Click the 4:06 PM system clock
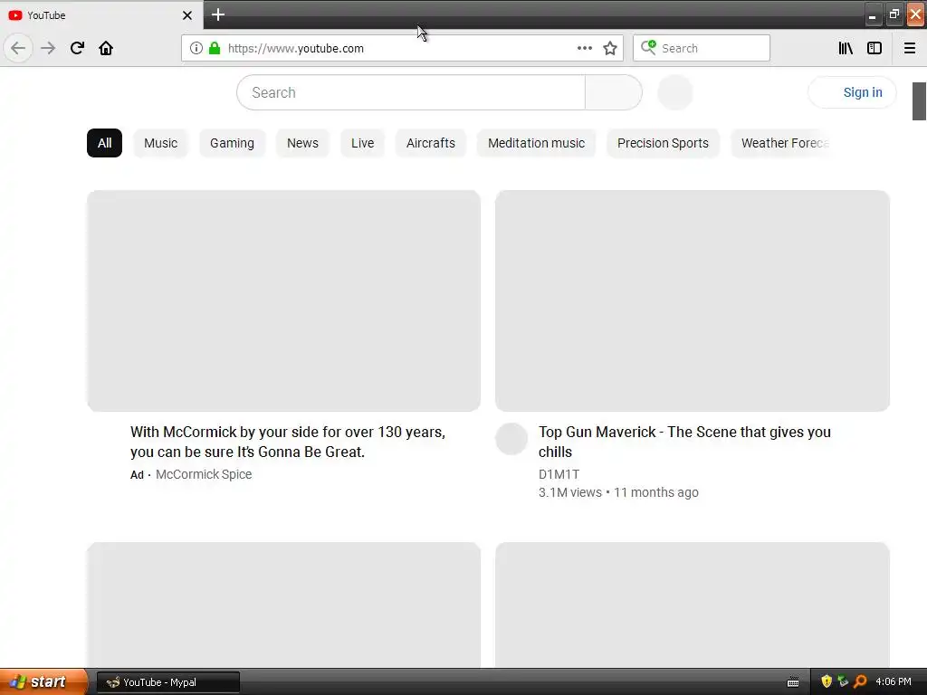 pyautogui.click(x=894, y=681)
